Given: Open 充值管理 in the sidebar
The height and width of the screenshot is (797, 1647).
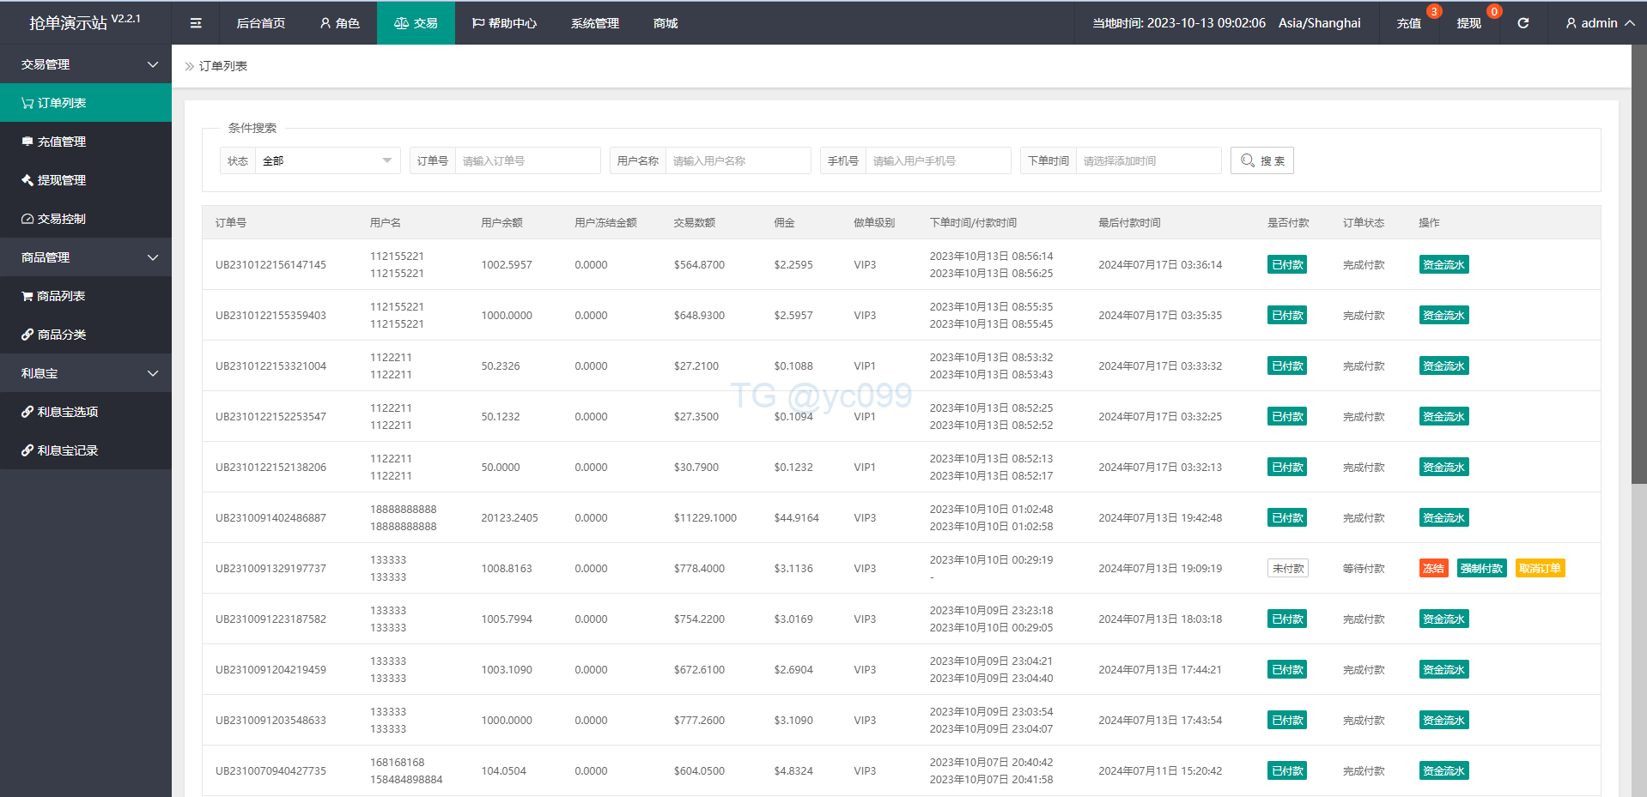Looking at the screenshot, I should coord(61,142).
